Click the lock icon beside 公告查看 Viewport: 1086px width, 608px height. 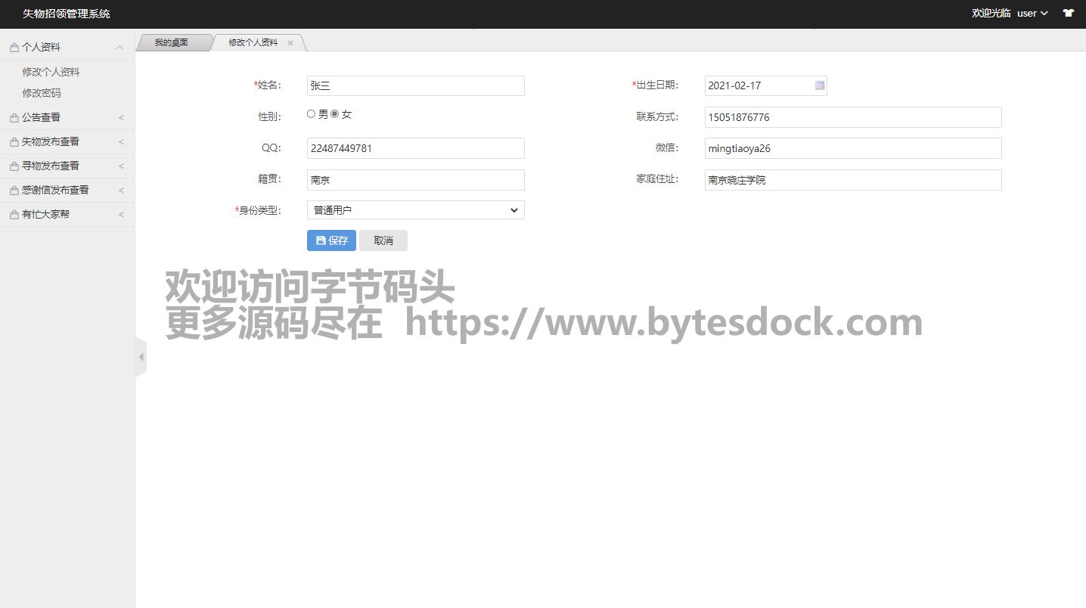pyautogui.click(x=14, y=118)
